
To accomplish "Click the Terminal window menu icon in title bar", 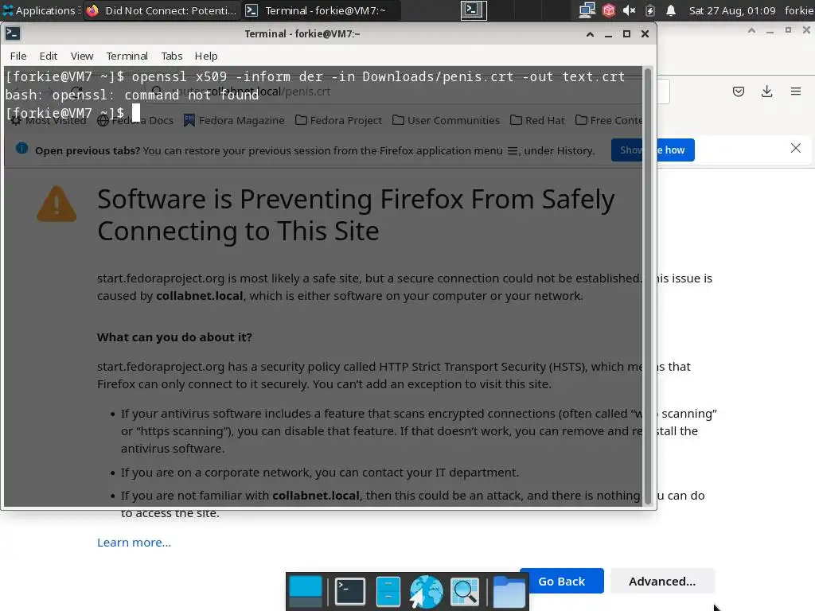I will click(x=13, y=33).
